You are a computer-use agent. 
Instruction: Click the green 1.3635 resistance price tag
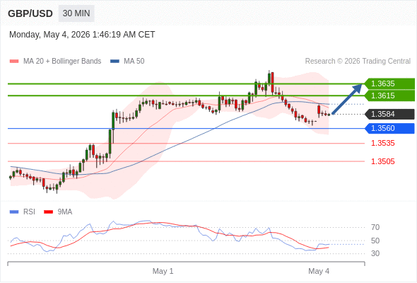(x=389, y=83)
